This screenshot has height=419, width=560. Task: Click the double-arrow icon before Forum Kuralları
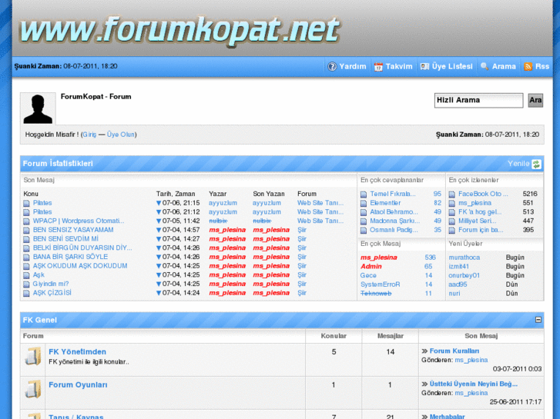pyautogui.click(x=424, y=351)
